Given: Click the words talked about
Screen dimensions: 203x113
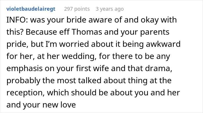Looking at the screenshot, I should pyautogui.click(x=102, y=80).
